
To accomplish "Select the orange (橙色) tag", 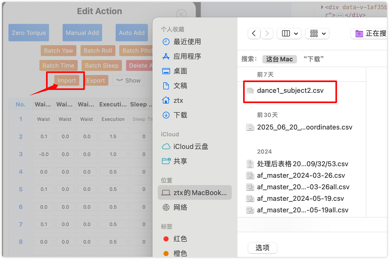I will click(x=175, y=253).
